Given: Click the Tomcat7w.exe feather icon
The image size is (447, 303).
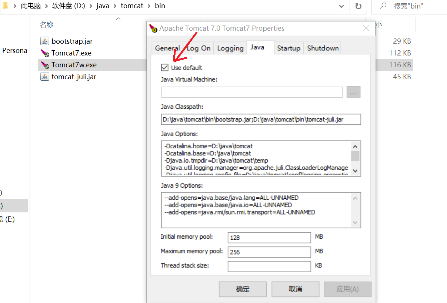Looking at the screenshot, I should click(44, 65).
